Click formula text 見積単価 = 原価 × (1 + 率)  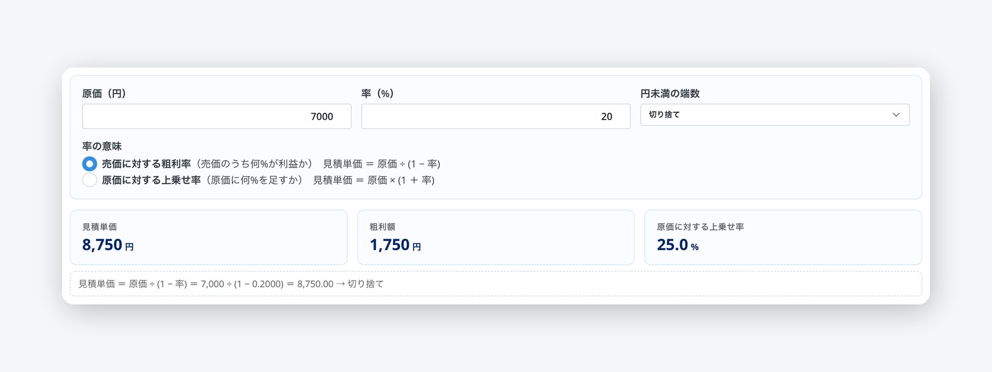click(x=374, y=180)
